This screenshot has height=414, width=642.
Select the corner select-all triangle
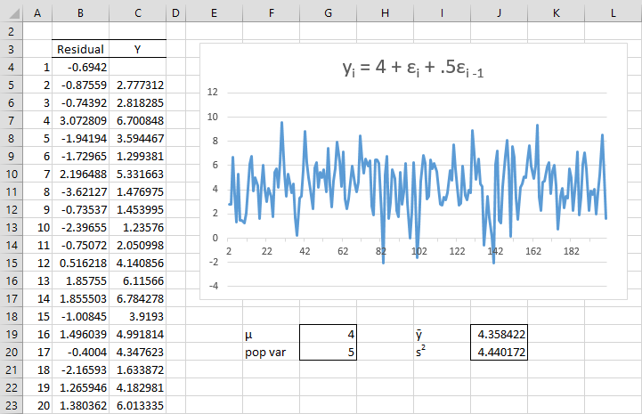(x=11, y=10)
